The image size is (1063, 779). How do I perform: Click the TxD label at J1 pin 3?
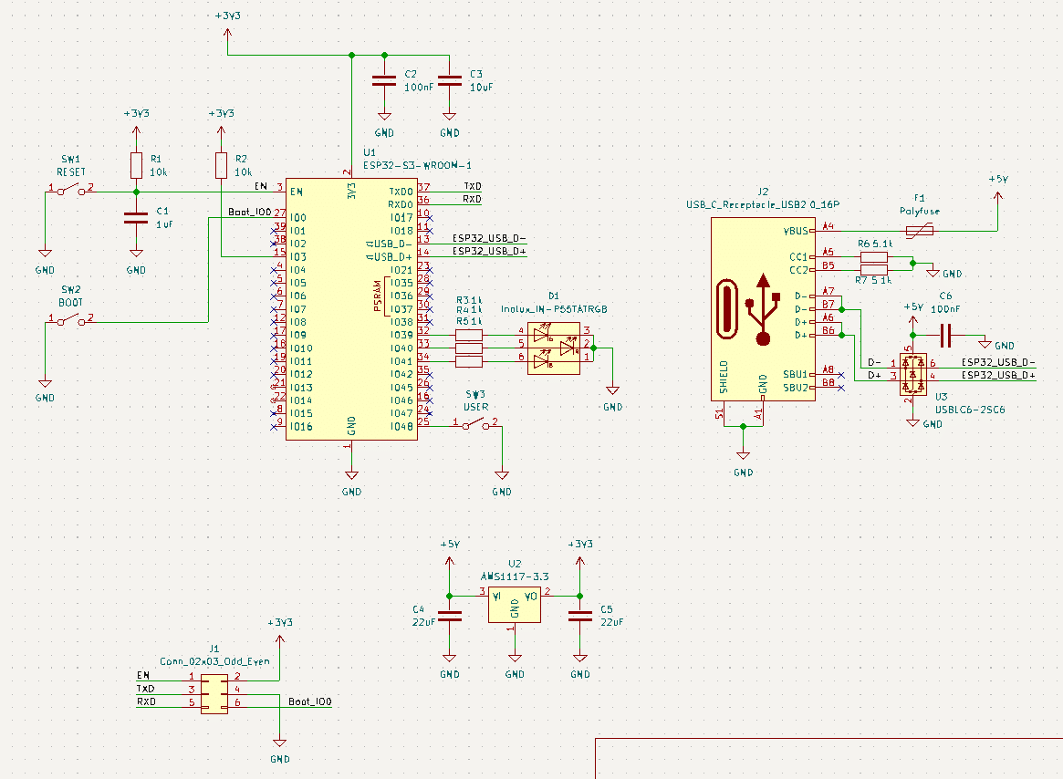tap(146, 688)
